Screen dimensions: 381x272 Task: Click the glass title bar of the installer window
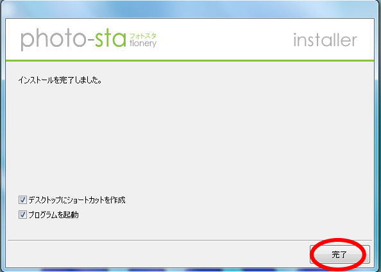pyautogui.click(x=190, y=9)
